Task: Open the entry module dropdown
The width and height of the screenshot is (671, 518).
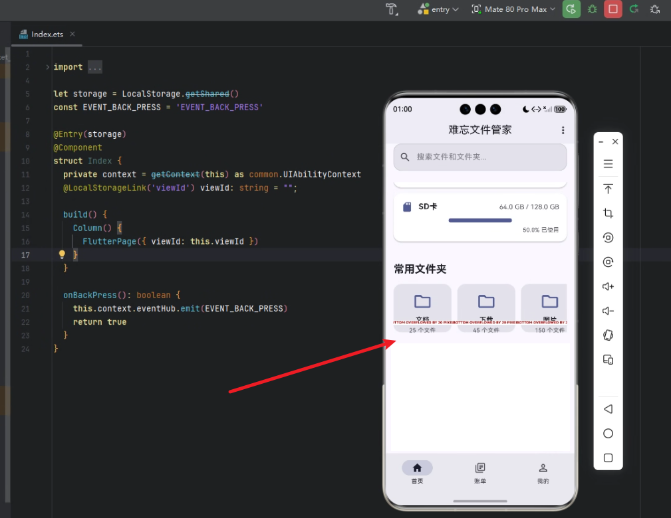Action: 438,9
